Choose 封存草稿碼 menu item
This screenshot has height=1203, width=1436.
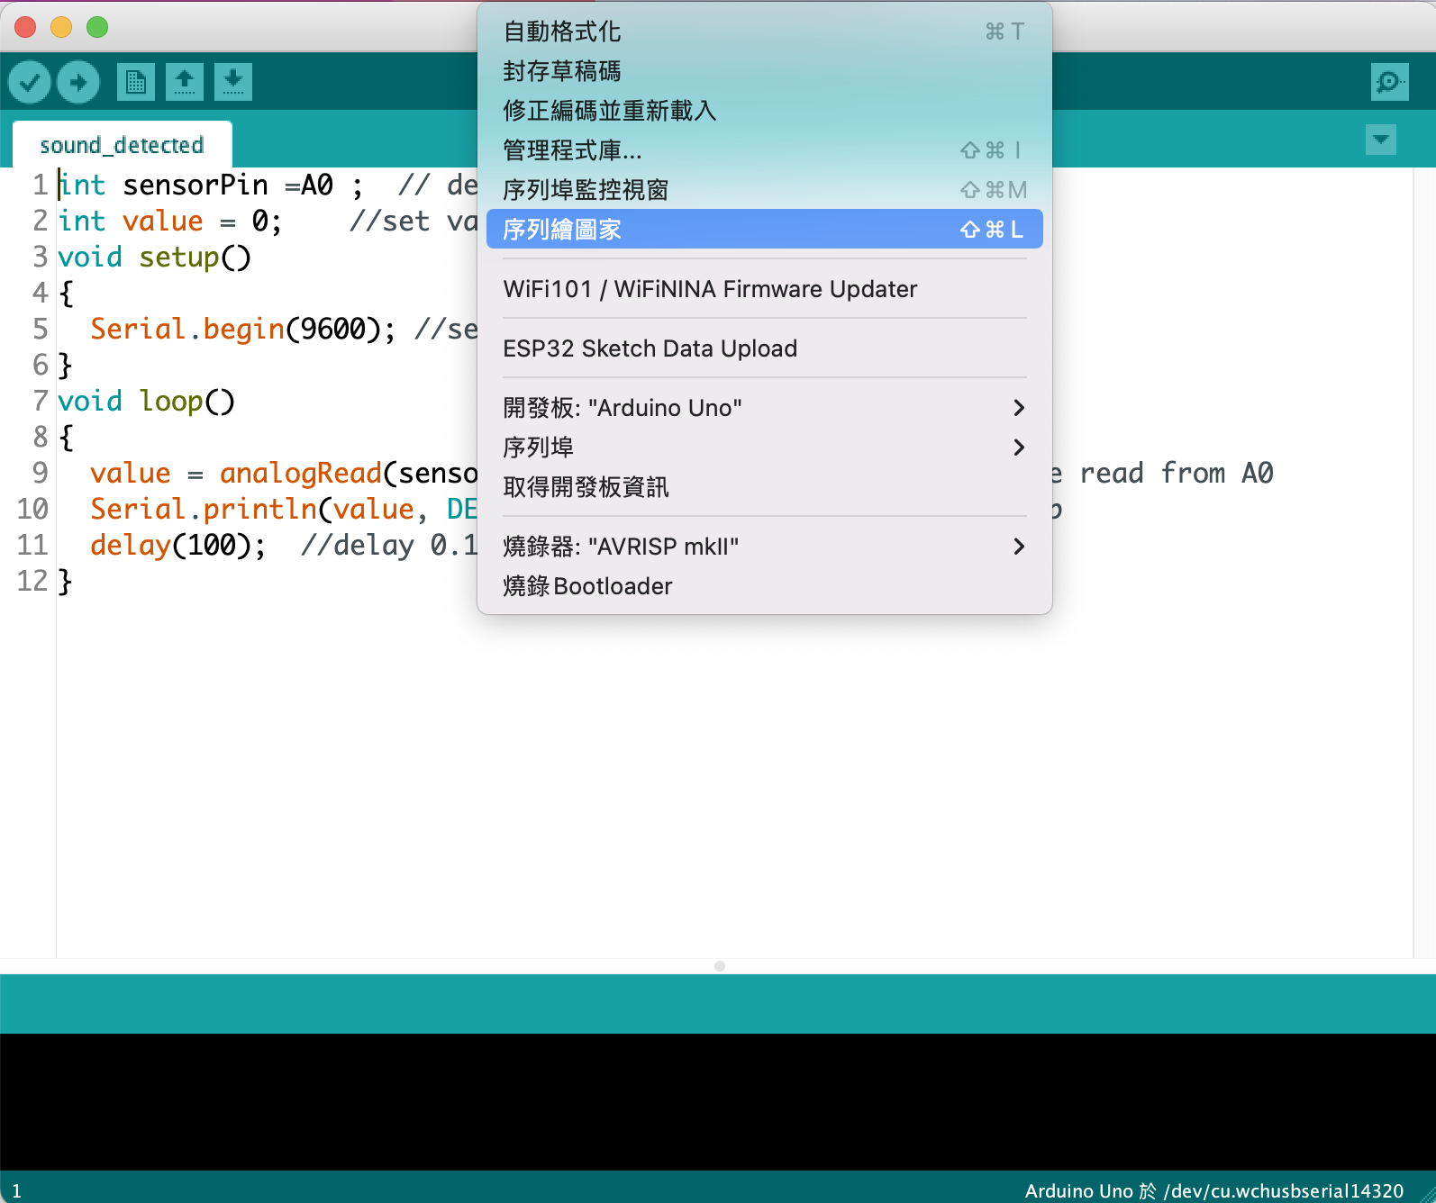click(x=764, y=71)
